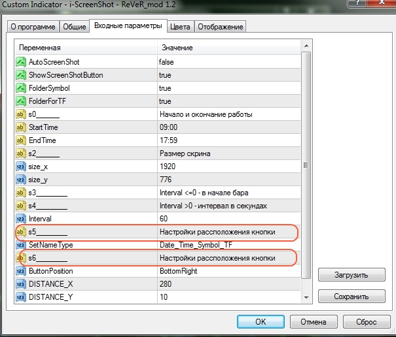Image resolution: width=396 pixels, height=337 pixels.
Task: Click the s3 string type icon
Action: [x=21, y=193]
